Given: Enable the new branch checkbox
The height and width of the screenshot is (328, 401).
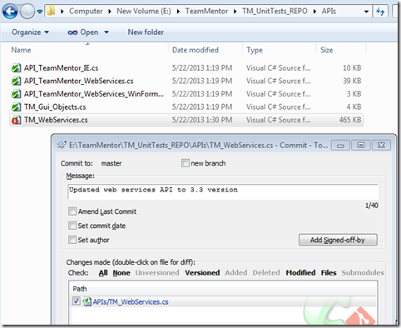Looking at the screenshot, I should pyautogui.click(x=186, y=163).
